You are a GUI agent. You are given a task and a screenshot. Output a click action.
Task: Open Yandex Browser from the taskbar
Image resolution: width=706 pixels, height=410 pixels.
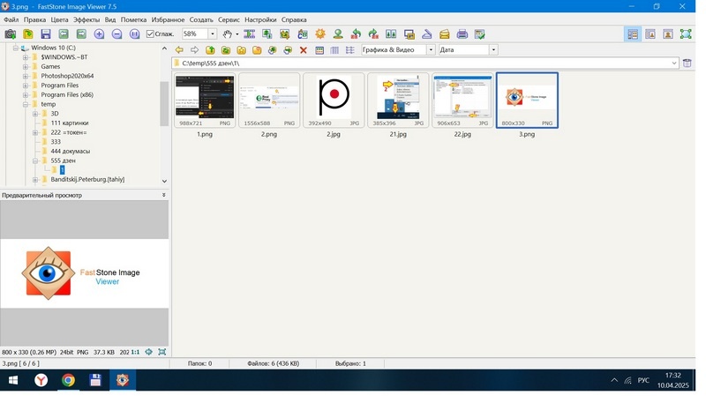[x=41, y=381]
